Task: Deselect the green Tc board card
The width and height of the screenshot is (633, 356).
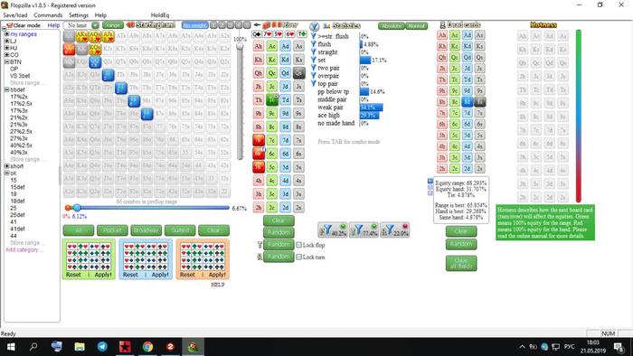Action: coord(272,99)
